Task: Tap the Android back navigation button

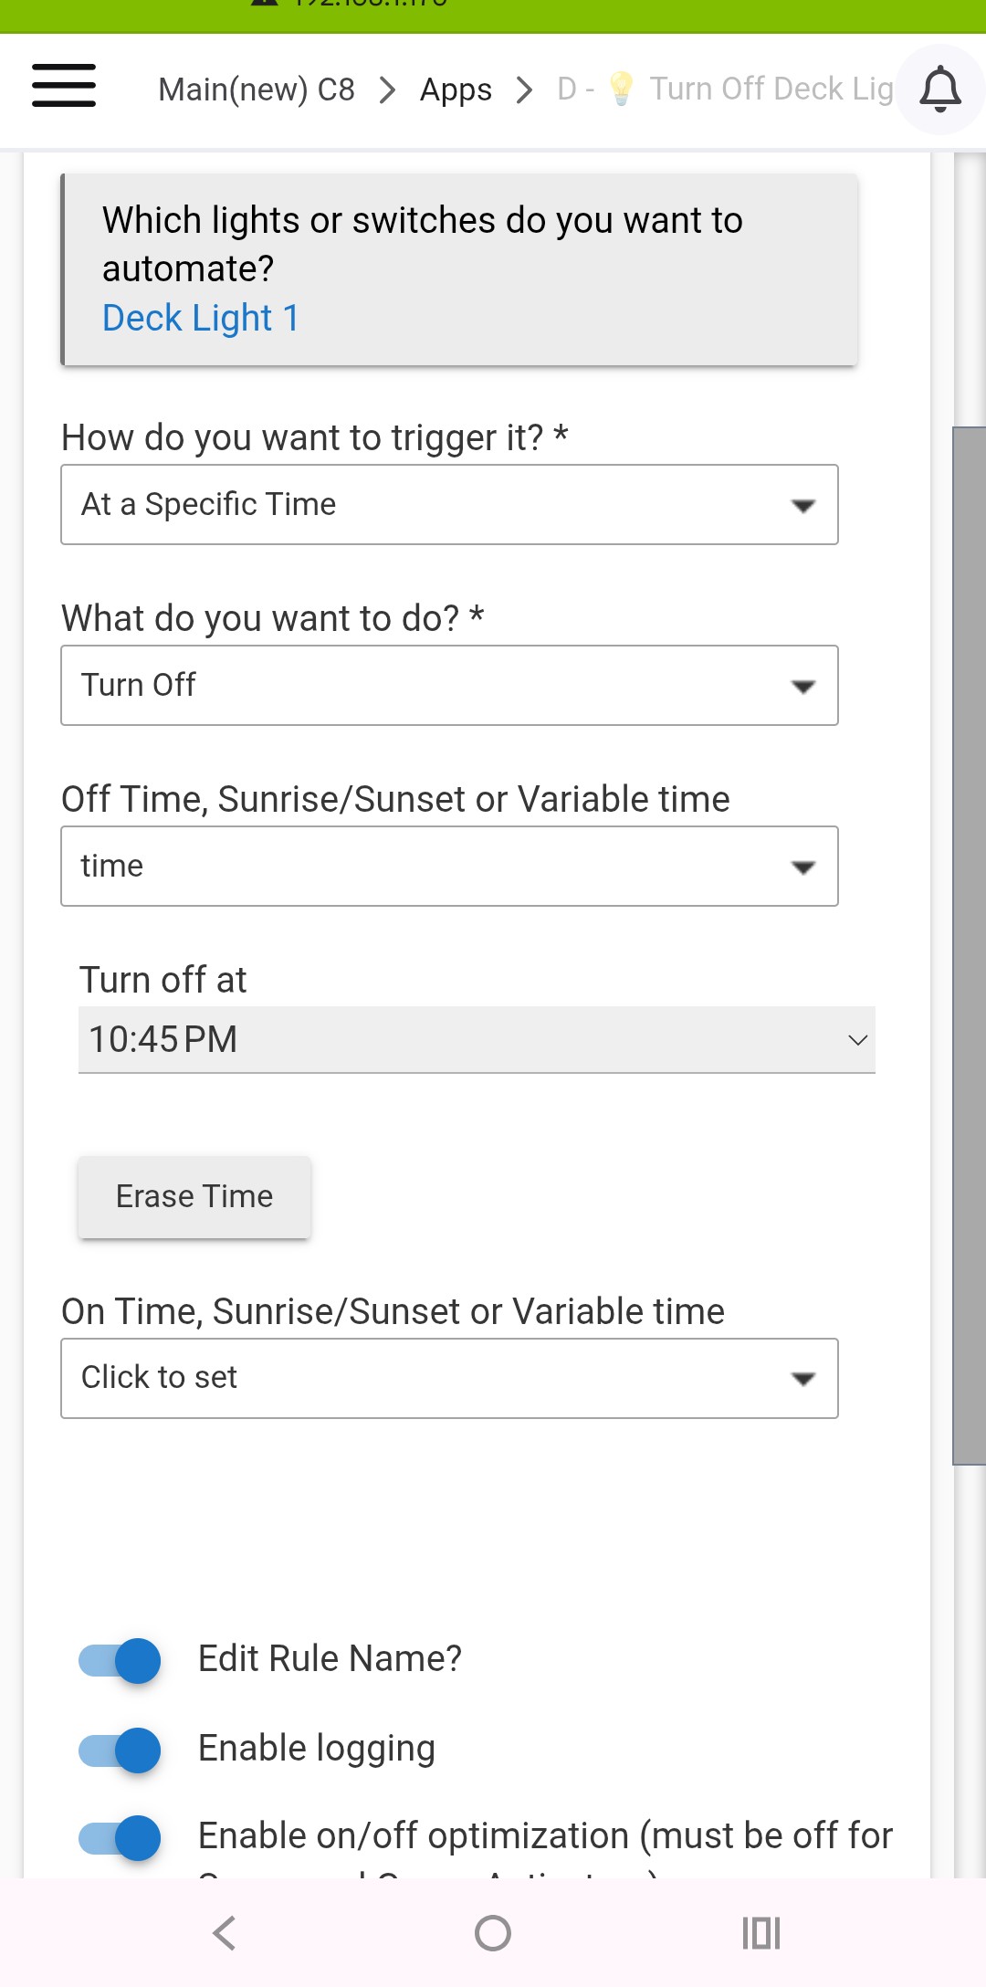Action: pos(225,1932)
